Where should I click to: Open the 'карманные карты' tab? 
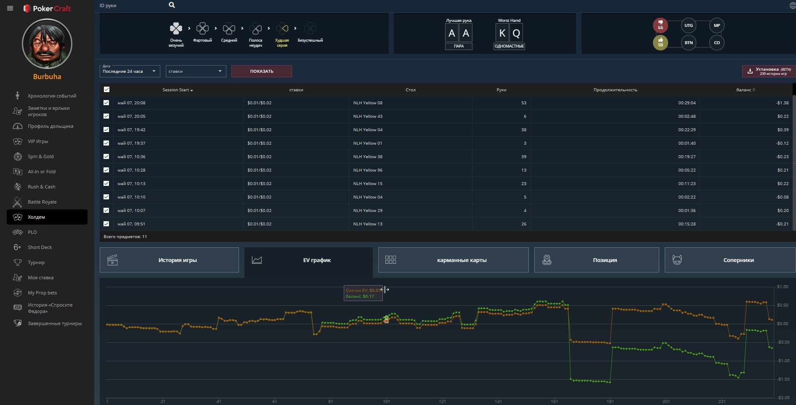click(x=453, y=260)
